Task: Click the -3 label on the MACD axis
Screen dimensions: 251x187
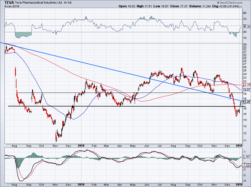Action: click(244, 175)
